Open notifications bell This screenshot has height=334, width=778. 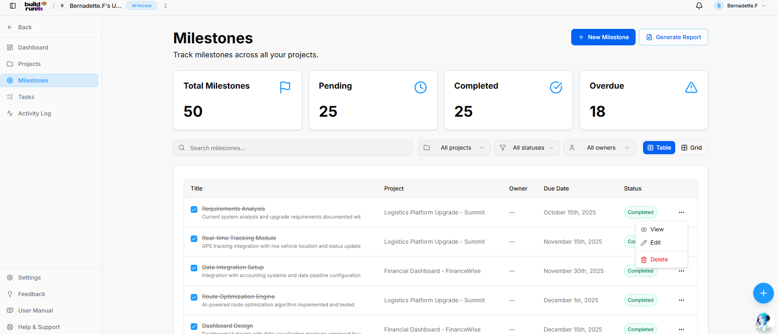pyautogui.click(x=699, y=6)
